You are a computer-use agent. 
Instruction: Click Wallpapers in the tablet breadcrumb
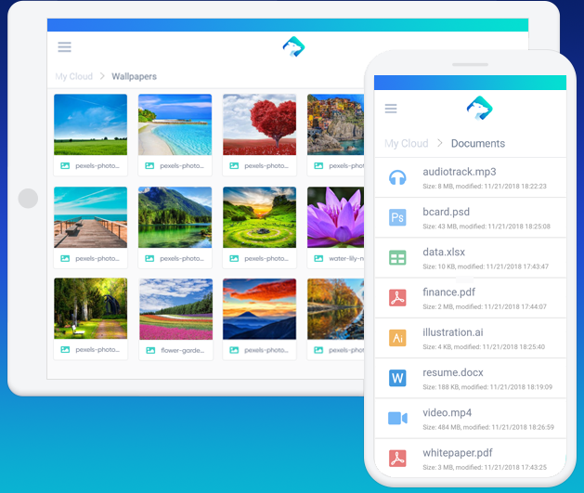pyautogui.click(x=134, y=76)
